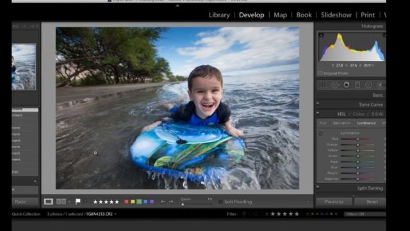The image size is (410, 231).
Task: Click the five-star rating in the toolbar
Action: click(x=106, y=201)
